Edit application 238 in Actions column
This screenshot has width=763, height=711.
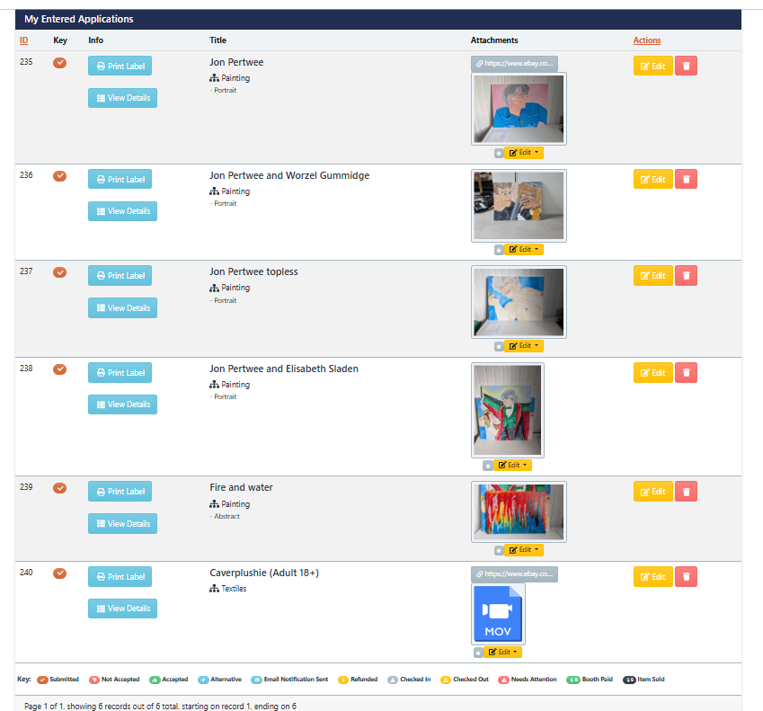(x=653, y=373)
